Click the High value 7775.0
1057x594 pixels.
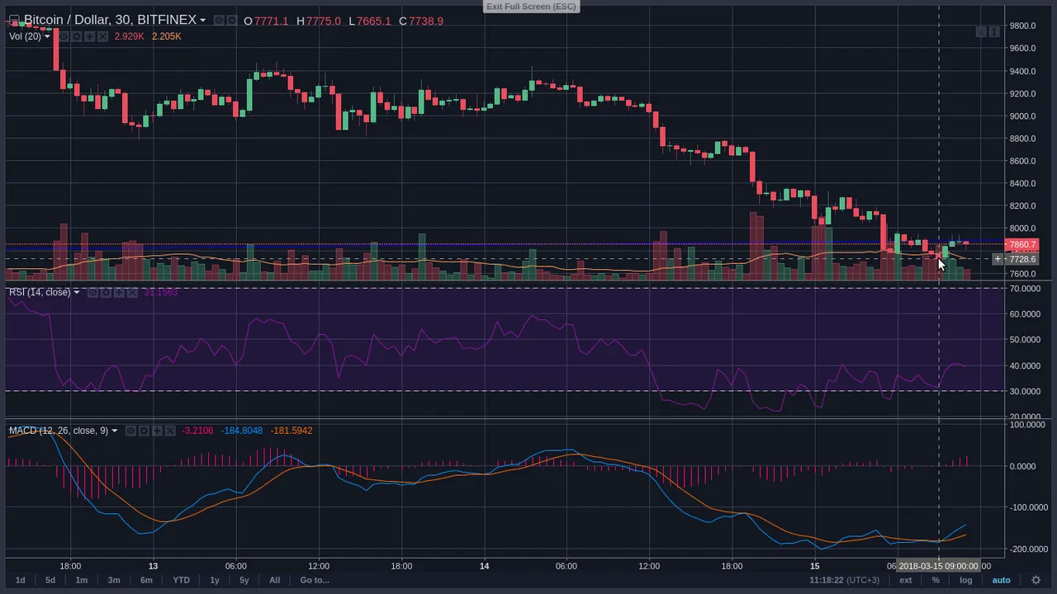pyautogui.click(x=323, y=21)
